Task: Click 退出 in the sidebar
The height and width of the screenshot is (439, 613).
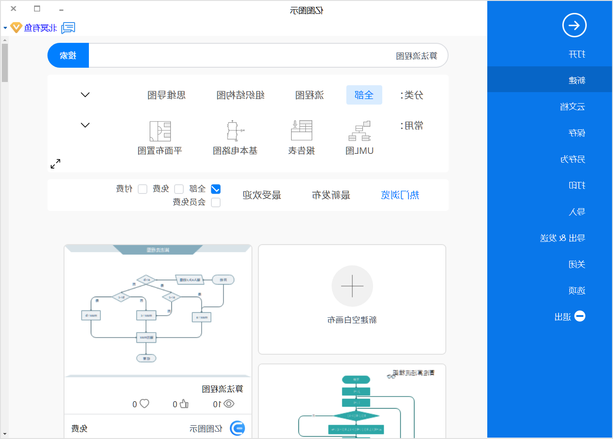Action: coord(563,317)
